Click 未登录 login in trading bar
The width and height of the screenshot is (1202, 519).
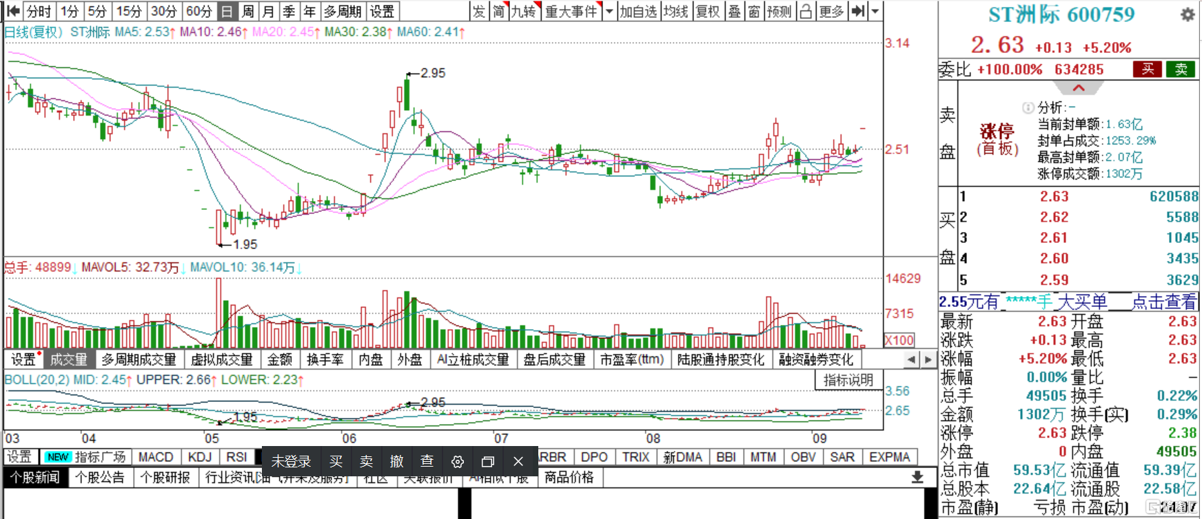(x=291, y=461)
